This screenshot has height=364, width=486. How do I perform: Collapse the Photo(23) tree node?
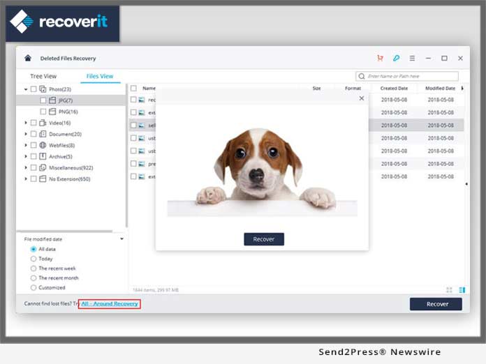(x=26, y=89)
